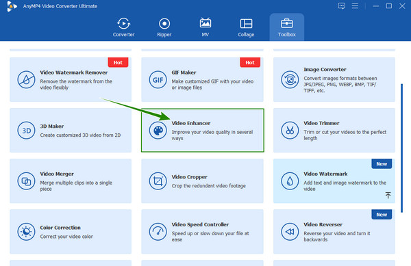Click the Video Trimmer title text

[321, 123]
